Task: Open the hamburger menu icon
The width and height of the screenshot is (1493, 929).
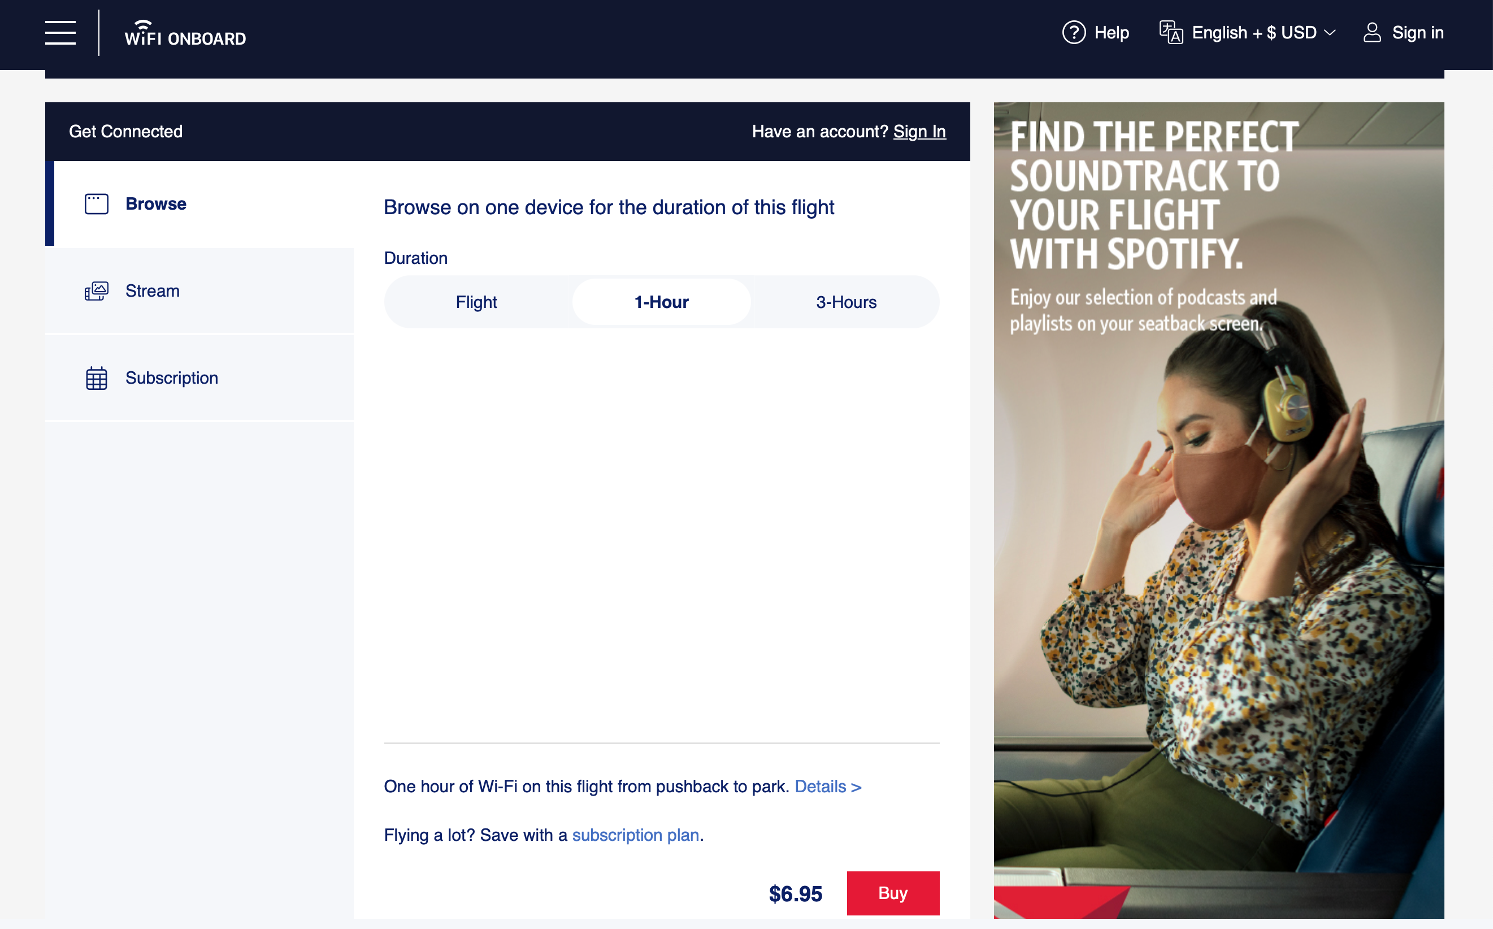Action: pyautogui.click(x=60, y=33)
